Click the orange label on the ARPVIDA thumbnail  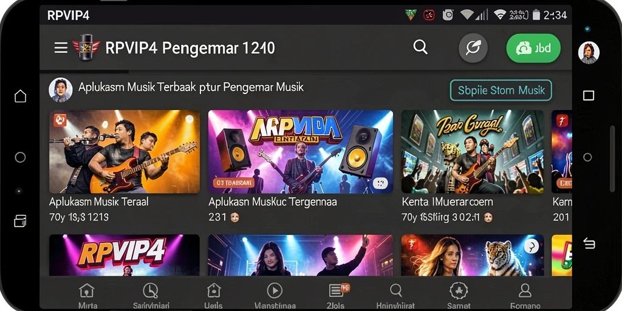pyautogui.click(x=233, y=182)
